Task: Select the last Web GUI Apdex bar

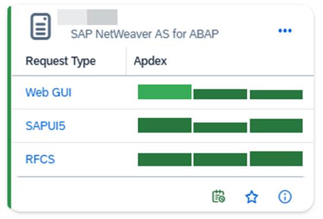Action: (276, 95)
